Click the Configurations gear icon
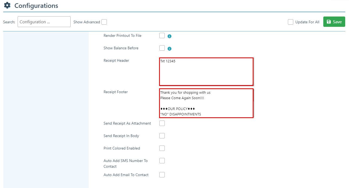 [x=7, y=5]
